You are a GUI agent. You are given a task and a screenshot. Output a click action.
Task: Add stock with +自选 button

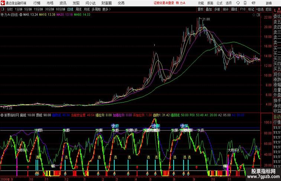click(260, 9)
